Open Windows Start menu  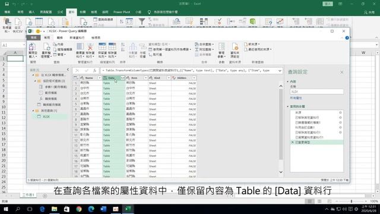5,209
